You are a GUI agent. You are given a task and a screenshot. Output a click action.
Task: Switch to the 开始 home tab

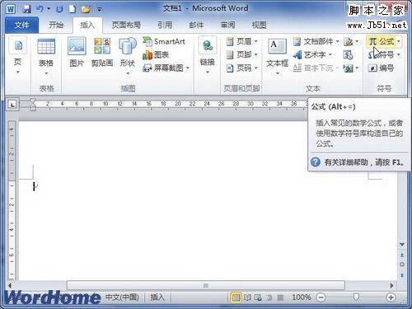tap(56, 26)
